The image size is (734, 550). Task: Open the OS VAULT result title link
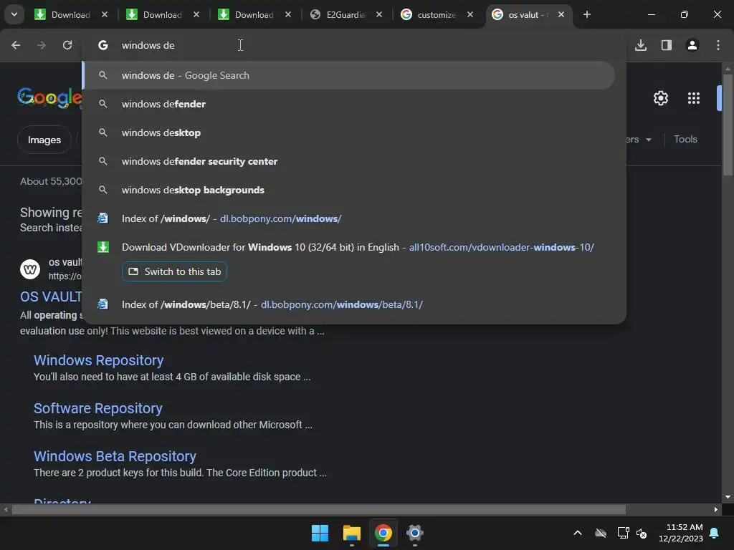[x=51, y=296]
